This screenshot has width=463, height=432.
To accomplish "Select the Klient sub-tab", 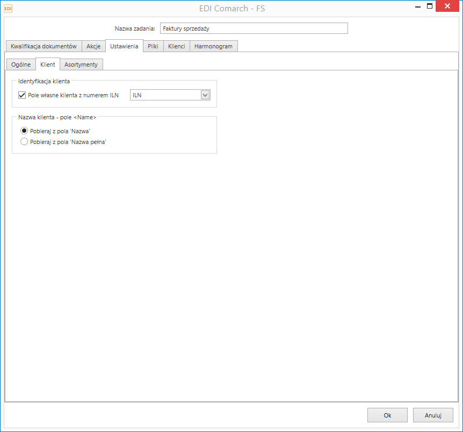I will click(48, 64).
